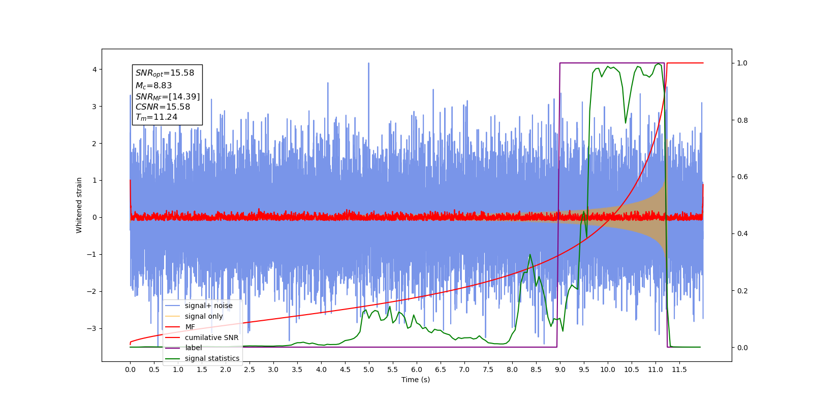Screen dimensions: 813x406
Task: Click the SNRMF=[14.39] annotation line
Action: click(168, 96)
